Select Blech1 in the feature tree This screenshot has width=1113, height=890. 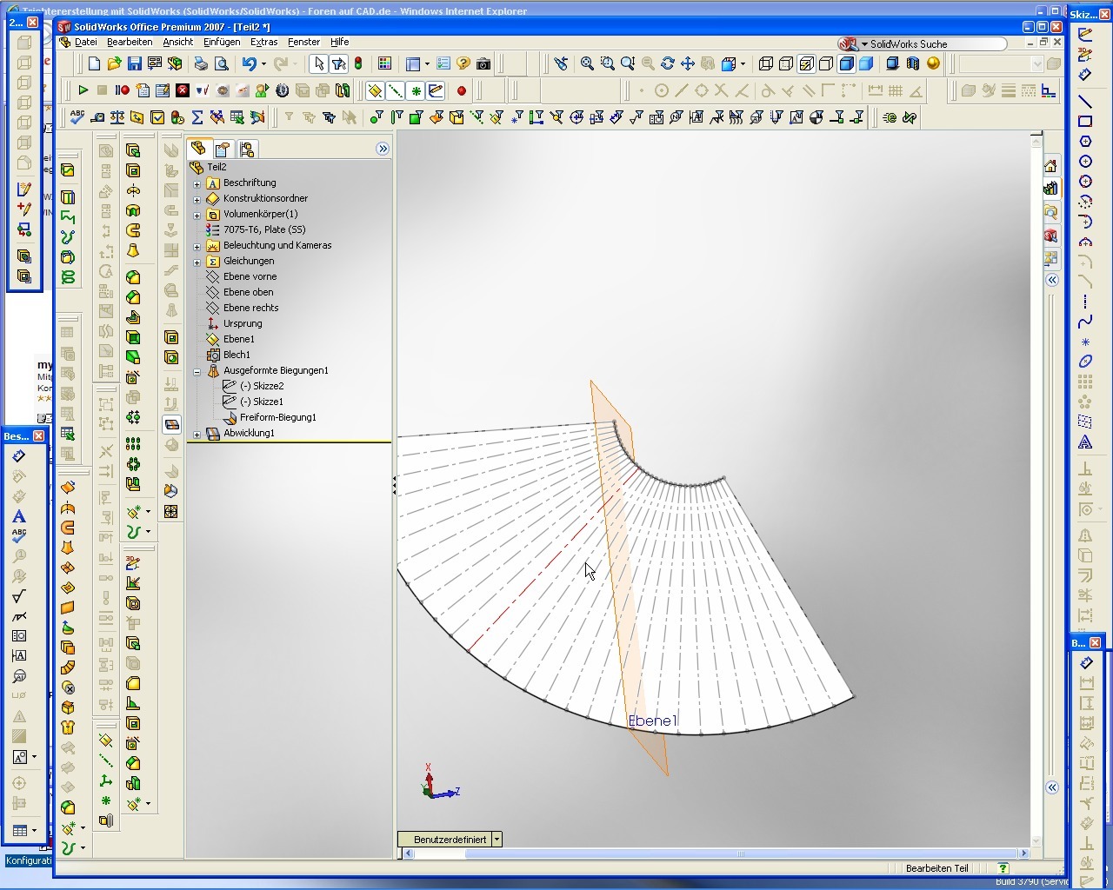click(x=237, y=355)
